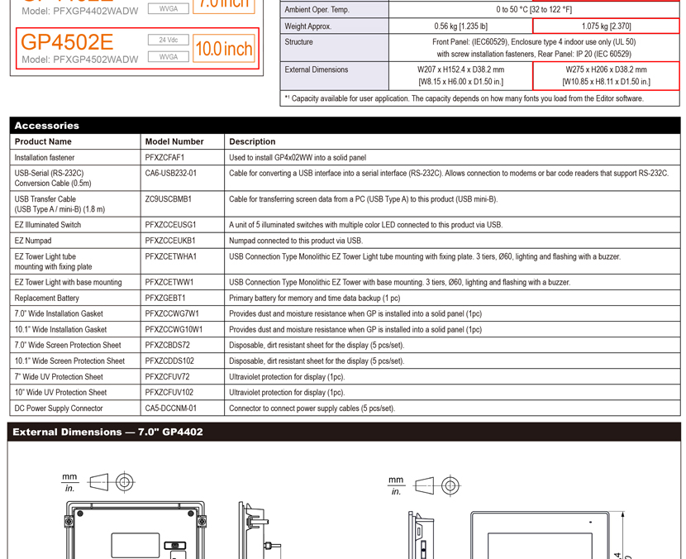Image resolution: width=686 pixels, height=559 pixels.
Task: Click model number PFXZCCEUSG1
Action: (x=170, y=225)
